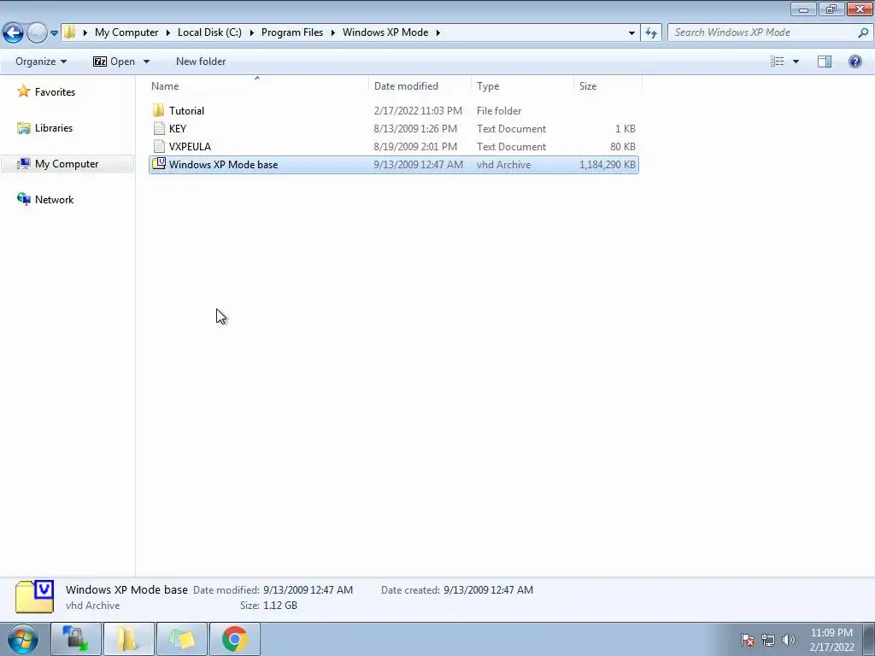
Task: Click the Tutorial folder icon
Action: click(158, 110)
